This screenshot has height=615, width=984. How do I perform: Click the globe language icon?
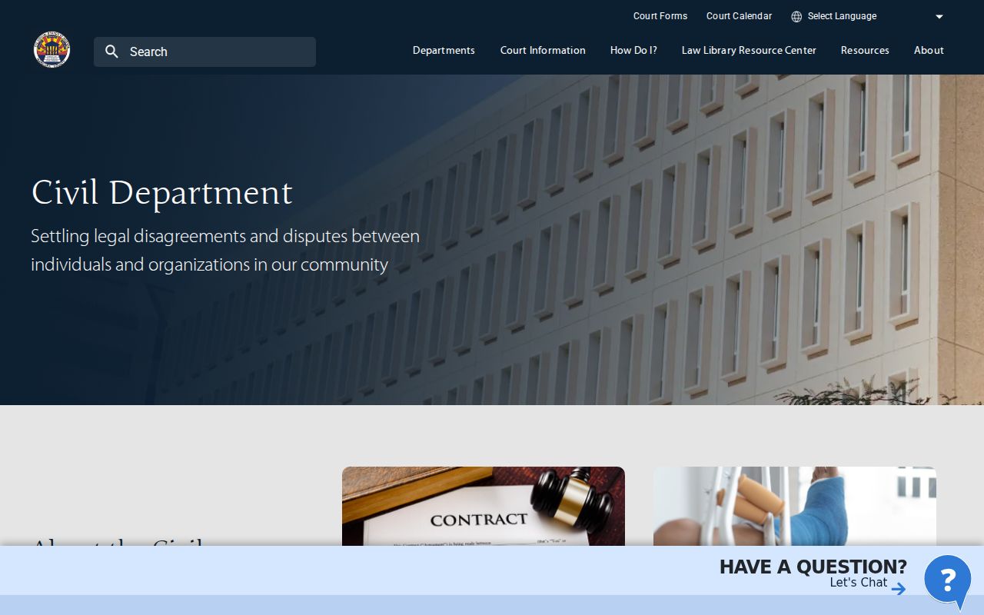pyautogui.click(x=796, y=16)
